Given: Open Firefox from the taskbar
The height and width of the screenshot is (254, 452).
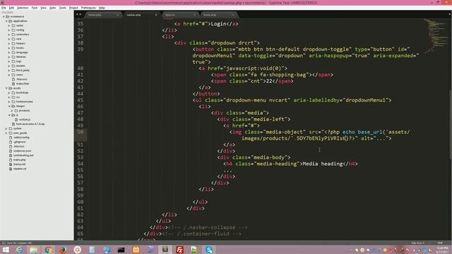Looking at the screenshot, I should [63, 250].
